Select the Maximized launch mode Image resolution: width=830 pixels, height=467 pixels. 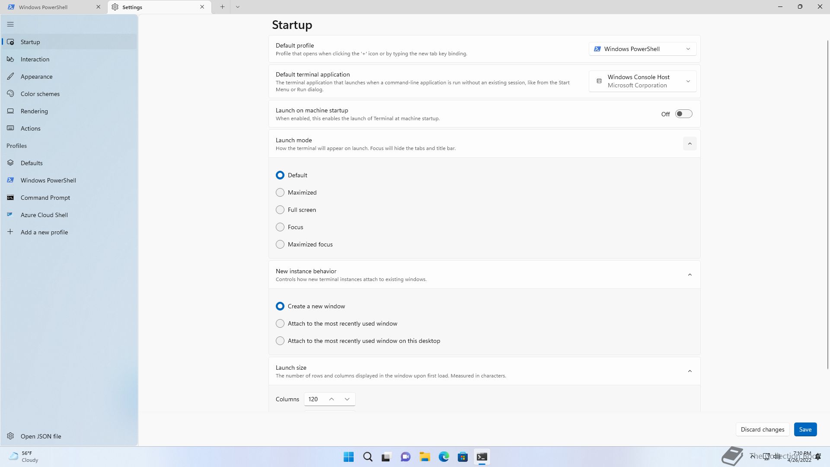point(280,192)
